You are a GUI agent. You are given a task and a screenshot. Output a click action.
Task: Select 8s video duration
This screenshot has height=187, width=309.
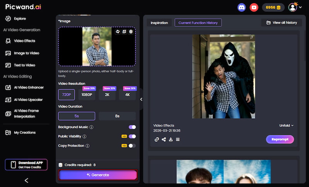(117, 116)
